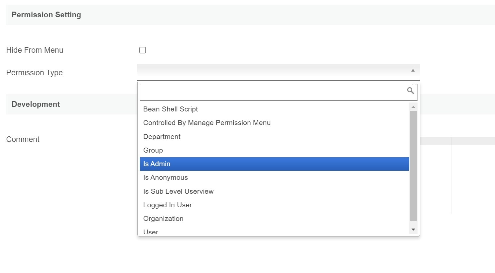Viewport: 495px width, 273px height.
Task: Select Bean Shell Script option
Action: pos(171,109)
